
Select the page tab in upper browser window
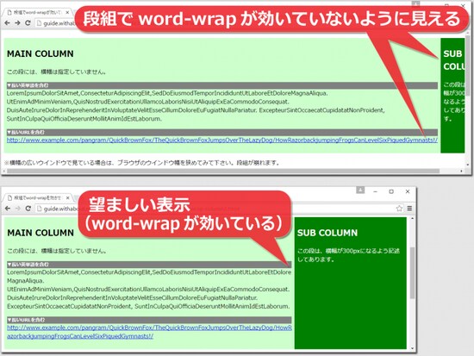point(37,12)
